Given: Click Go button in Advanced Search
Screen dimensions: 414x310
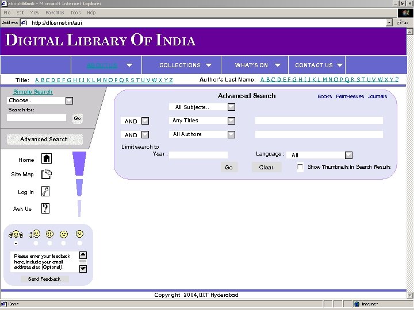Looking at the screenshot, I should 229,167.
